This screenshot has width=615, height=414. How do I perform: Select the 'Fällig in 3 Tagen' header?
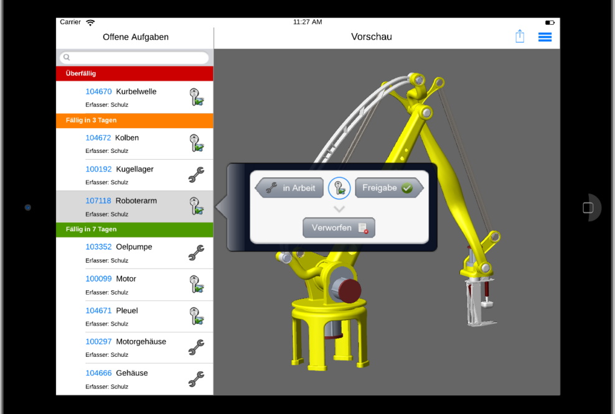[x=134, y=121]
